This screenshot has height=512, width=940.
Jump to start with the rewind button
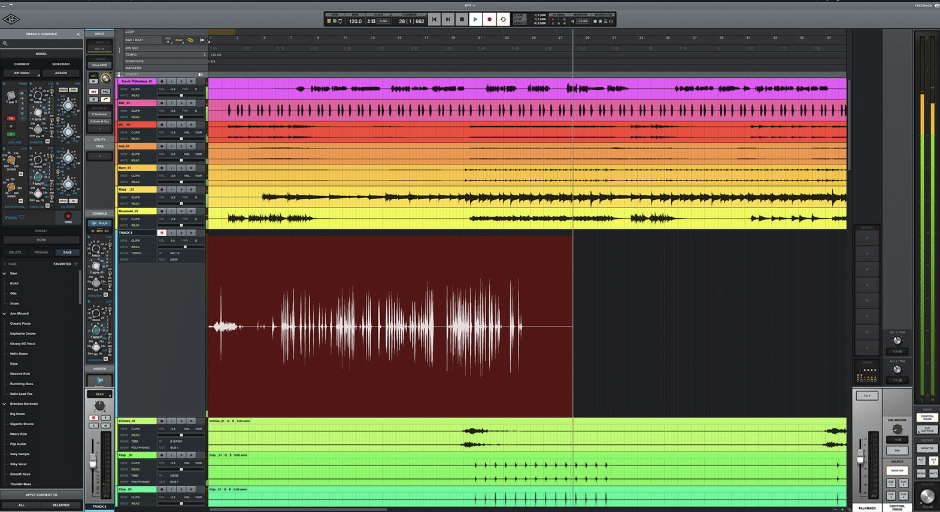(x=434, y=20)
